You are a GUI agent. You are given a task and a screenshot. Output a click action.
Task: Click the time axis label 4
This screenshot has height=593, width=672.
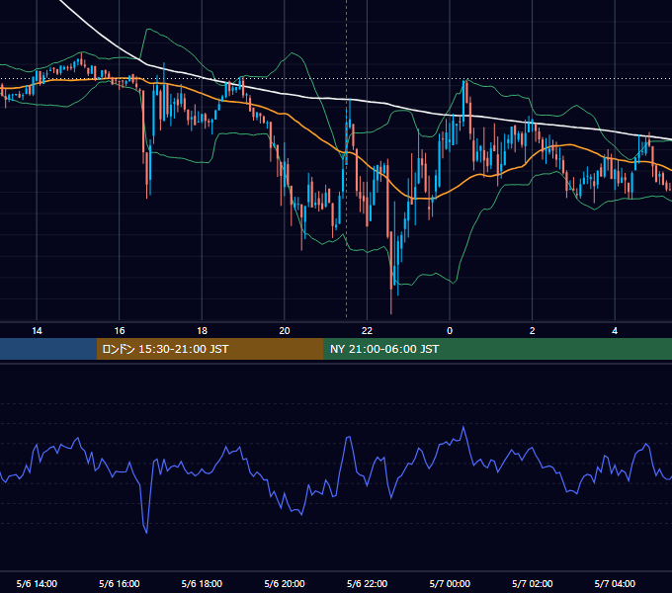tap(615, 331)
